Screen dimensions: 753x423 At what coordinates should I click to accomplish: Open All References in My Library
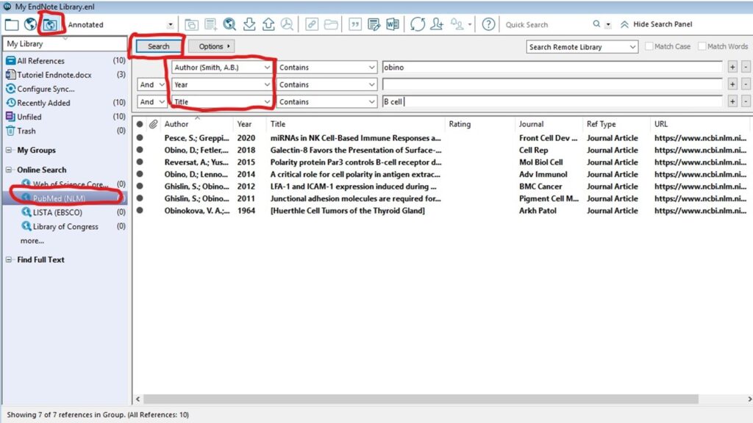(40, 61)
